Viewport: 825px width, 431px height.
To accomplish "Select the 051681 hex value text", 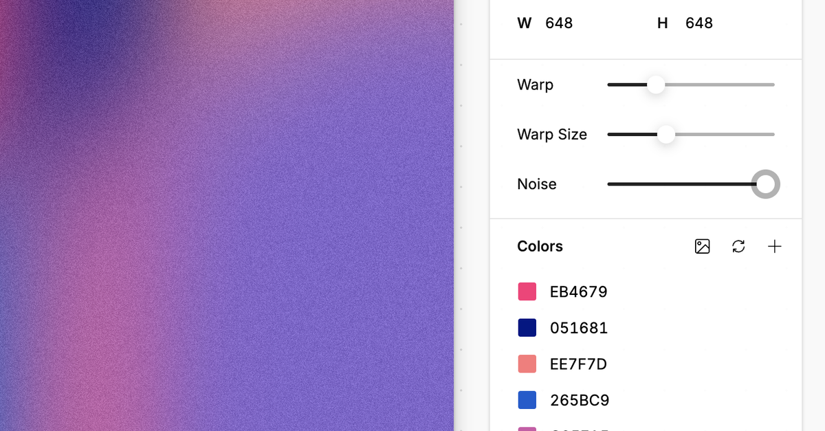I will [579, 328].
